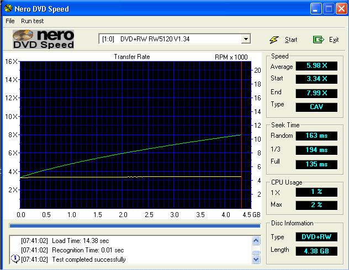The image size is (349, 270).
Task: Select the Average speed value field
Action: pyautogui.click(x=316, y=66)
